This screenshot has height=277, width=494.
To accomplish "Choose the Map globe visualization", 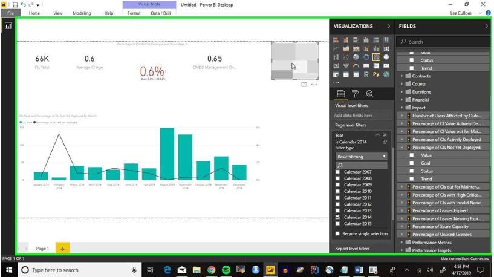I will point(386,57).
